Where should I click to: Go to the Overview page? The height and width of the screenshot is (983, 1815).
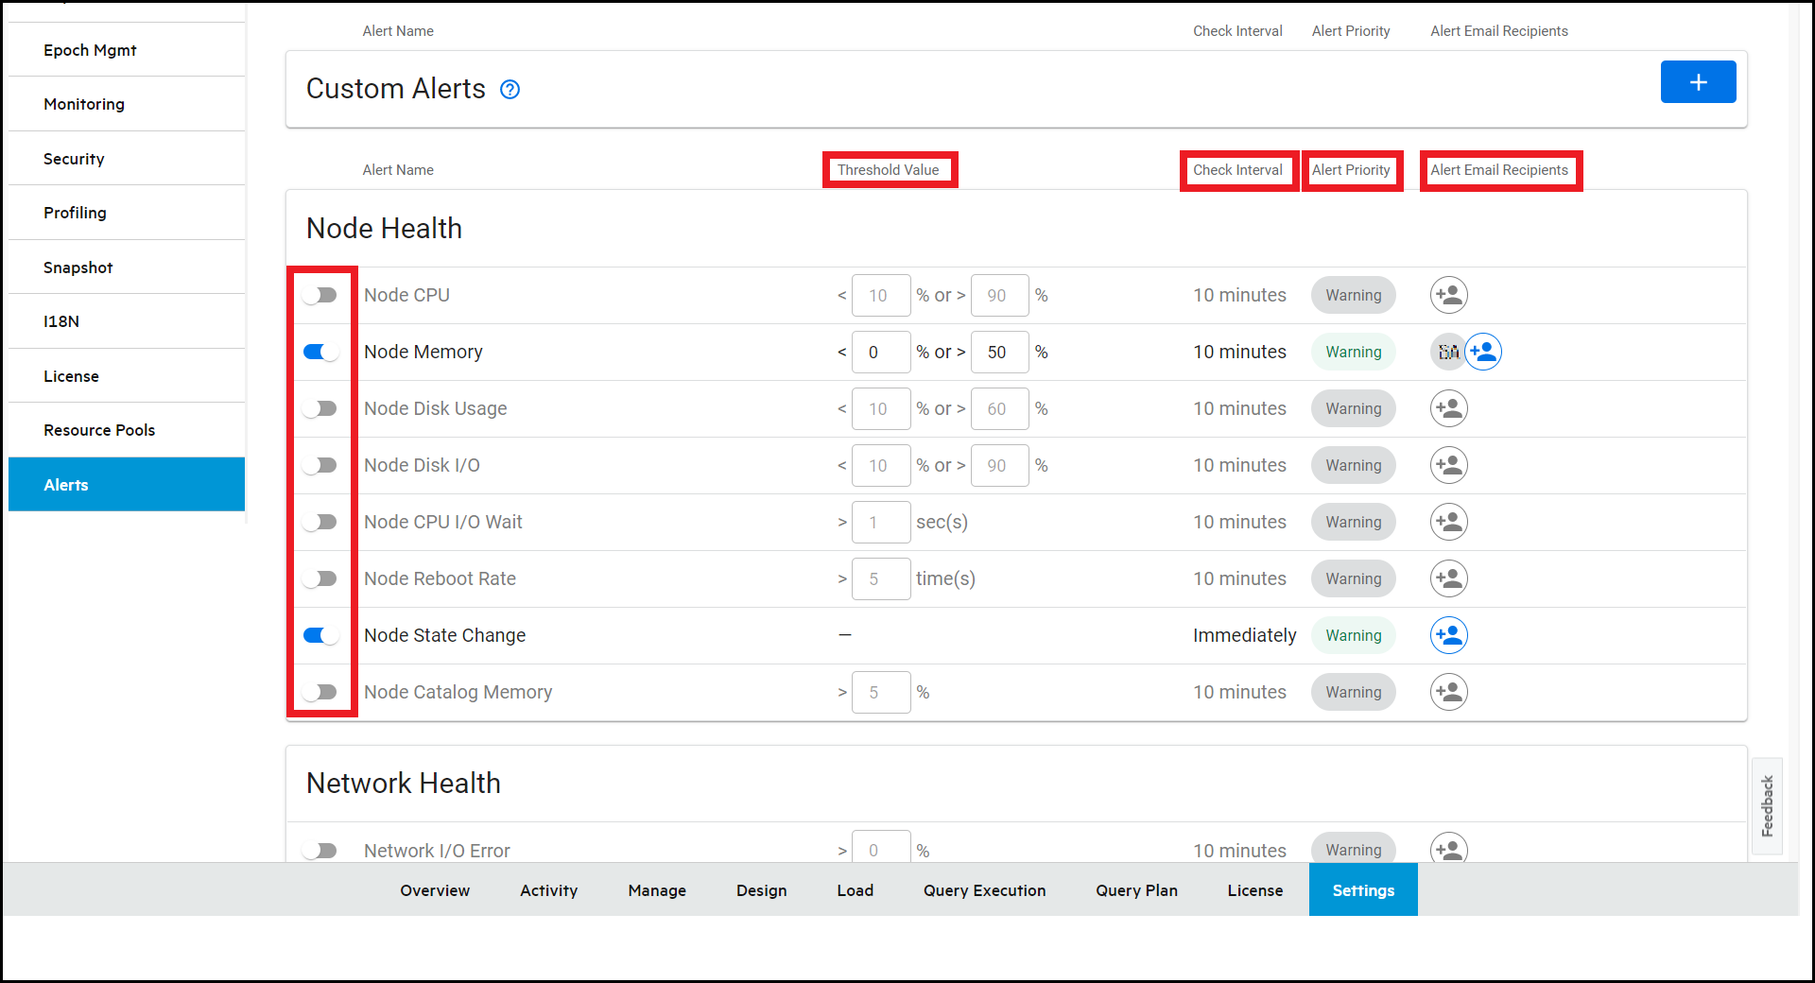click(x=434, y=890)
